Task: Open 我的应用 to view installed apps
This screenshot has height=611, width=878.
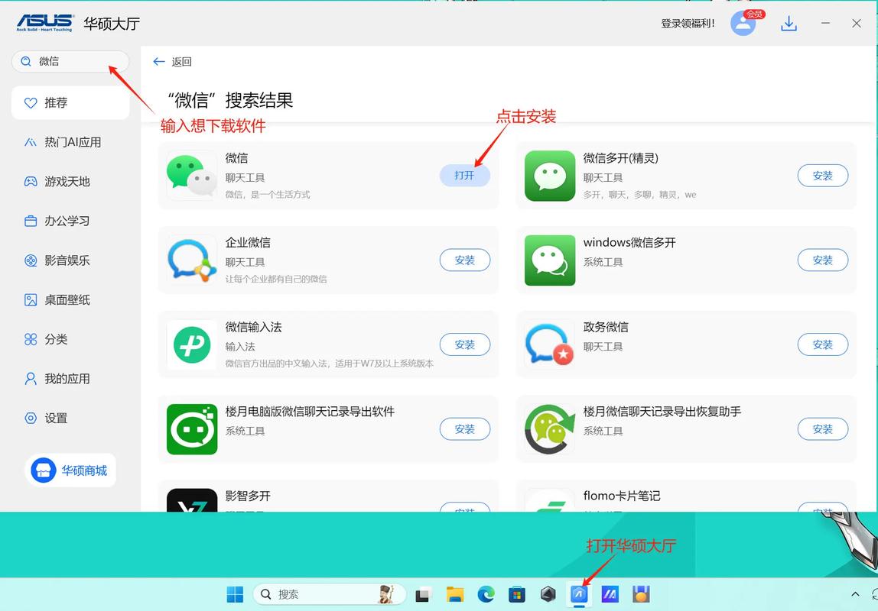Action: tap(69, 378)
